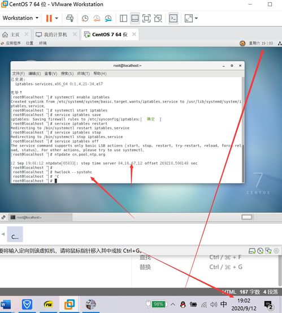Click the terminal title bar root@localhost
Viewport: 282px width, 313px height.
click(127, 66)
